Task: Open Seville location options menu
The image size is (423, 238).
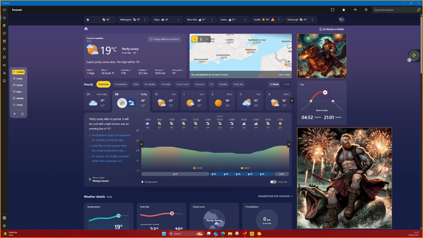Action: [279, 20]
